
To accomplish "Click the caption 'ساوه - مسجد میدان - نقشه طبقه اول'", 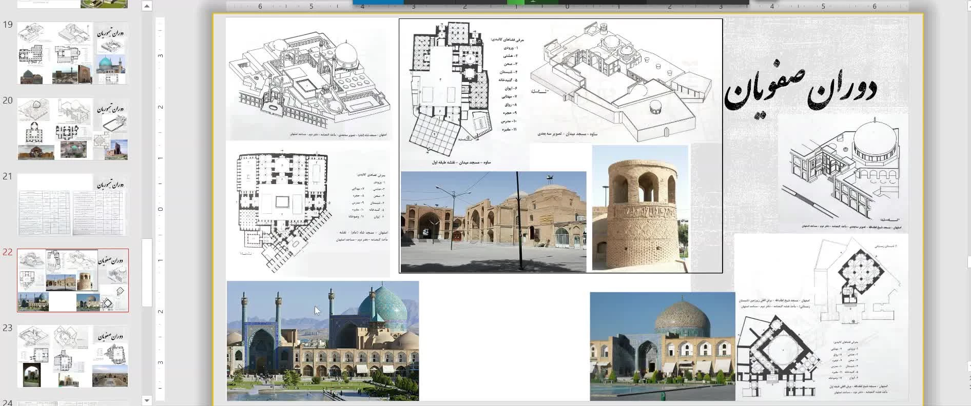I will [461, 163].
